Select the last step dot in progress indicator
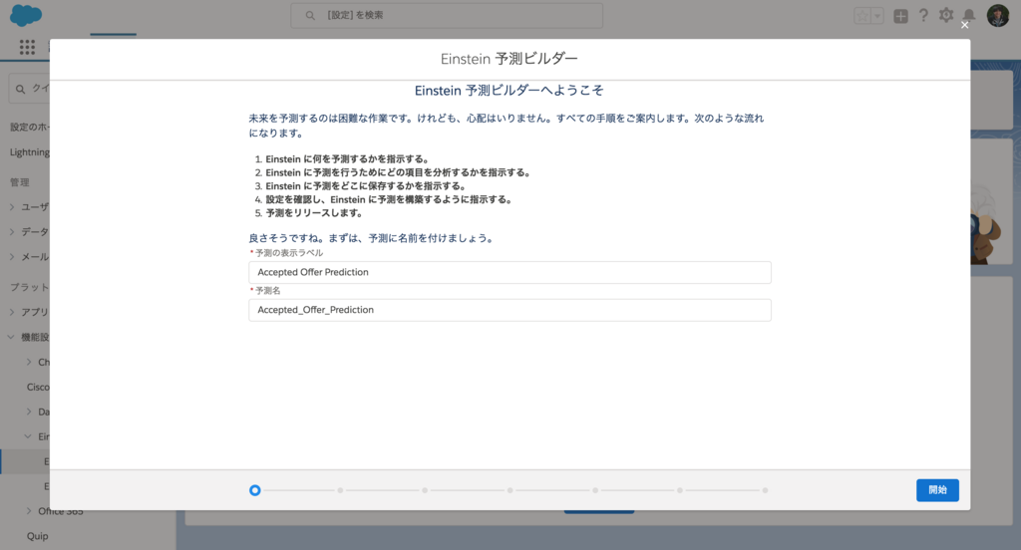 765,490
